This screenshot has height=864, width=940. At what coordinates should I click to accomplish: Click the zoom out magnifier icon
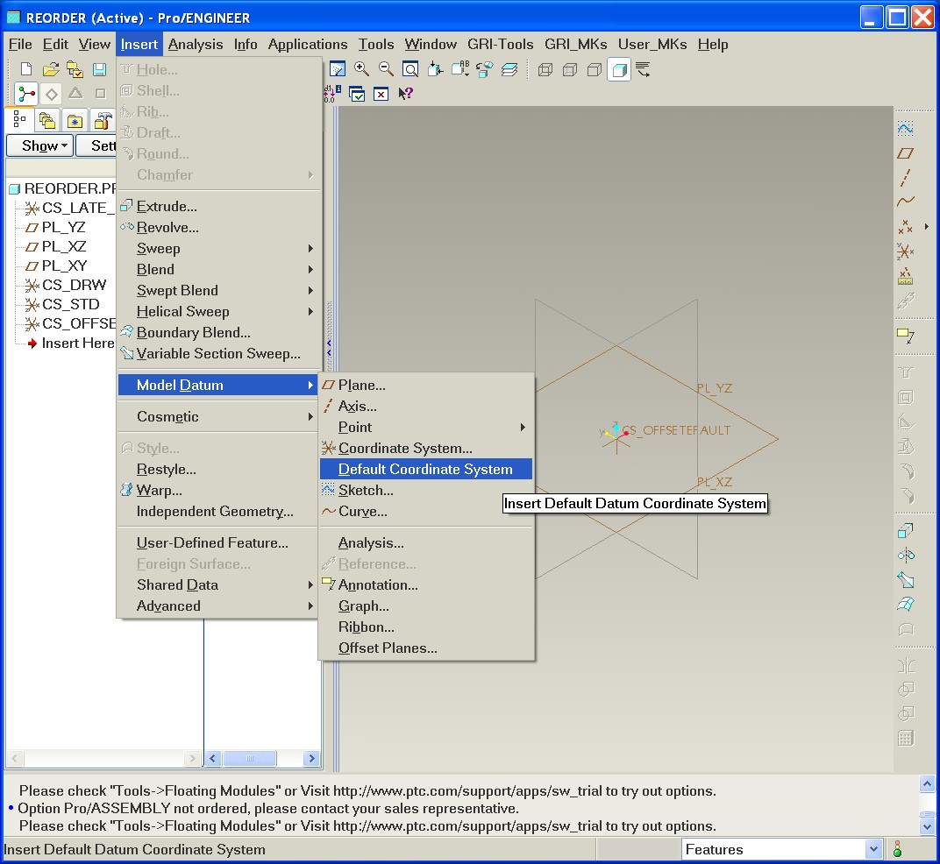tap(386, 69)
